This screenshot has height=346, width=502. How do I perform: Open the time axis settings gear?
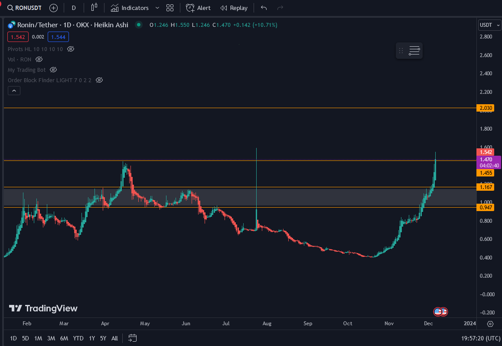[490, 324]
